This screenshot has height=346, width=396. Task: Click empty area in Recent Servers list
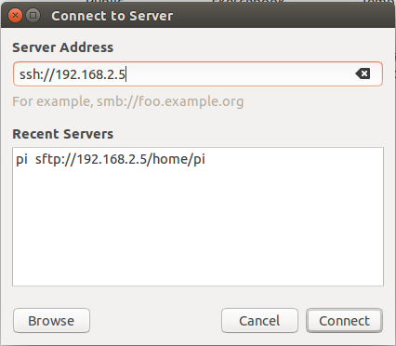[198, 226]
